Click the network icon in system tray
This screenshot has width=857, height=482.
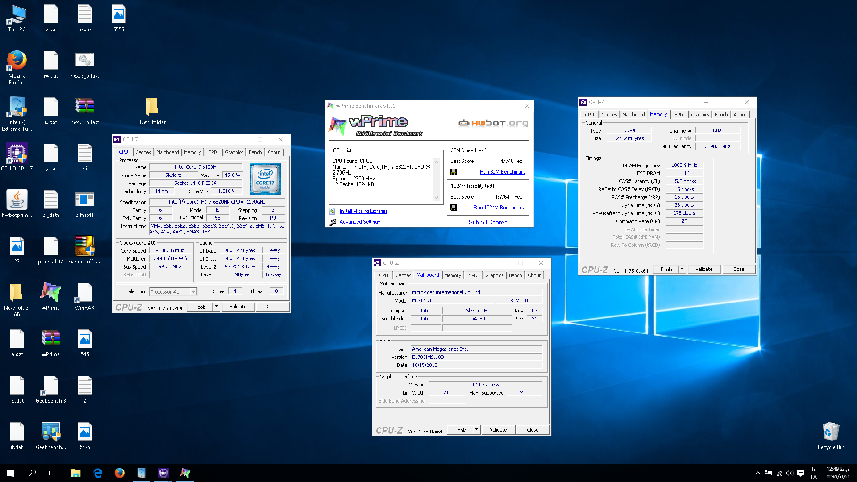(779, 473)
